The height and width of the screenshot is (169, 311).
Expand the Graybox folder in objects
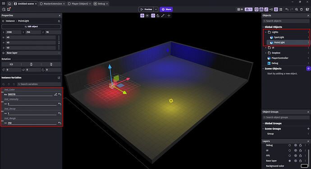pos(266,53)
